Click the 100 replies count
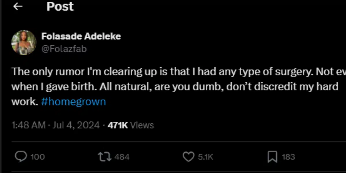This screenshot has width=346, height=173. [x=37, y=157]
